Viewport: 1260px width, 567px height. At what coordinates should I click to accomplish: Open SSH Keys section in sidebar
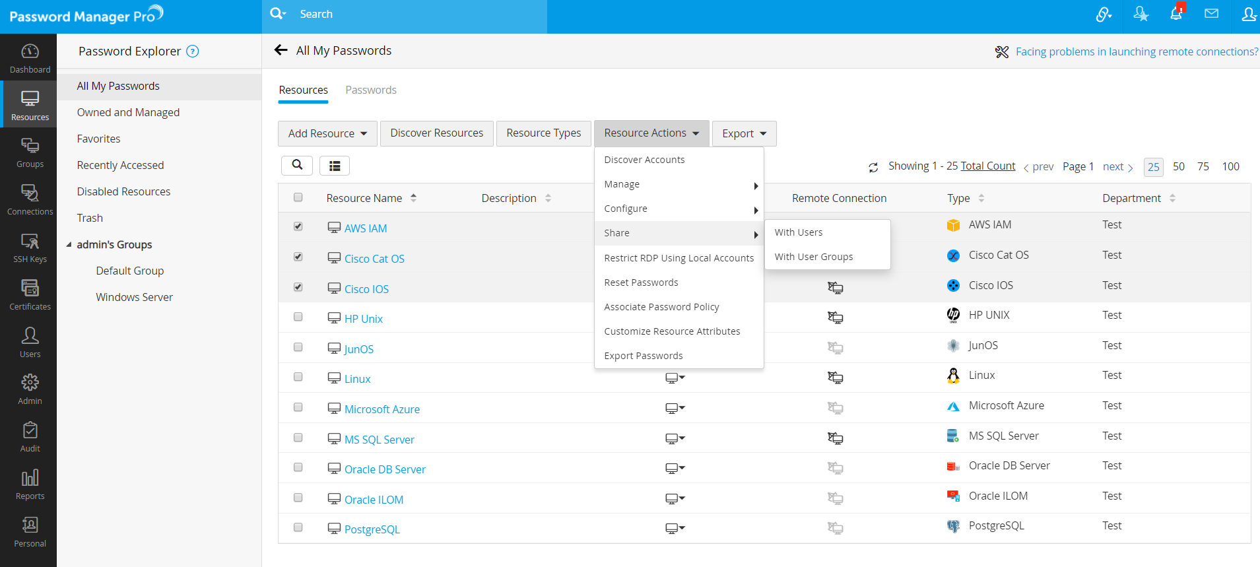(x=30, y=248)
